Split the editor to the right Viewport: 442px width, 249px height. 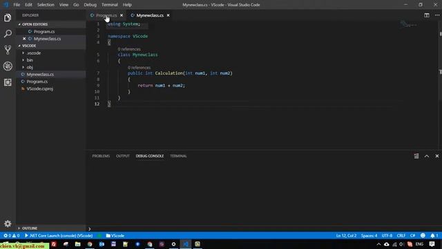point(427,15)
